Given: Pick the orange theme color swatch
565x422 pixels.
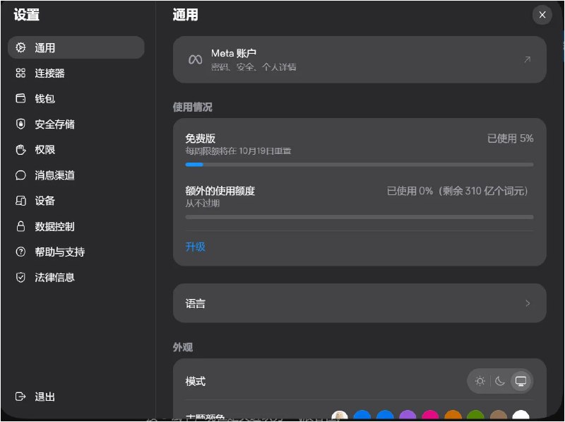Looking at the screenshot, I should click(453, 416).
